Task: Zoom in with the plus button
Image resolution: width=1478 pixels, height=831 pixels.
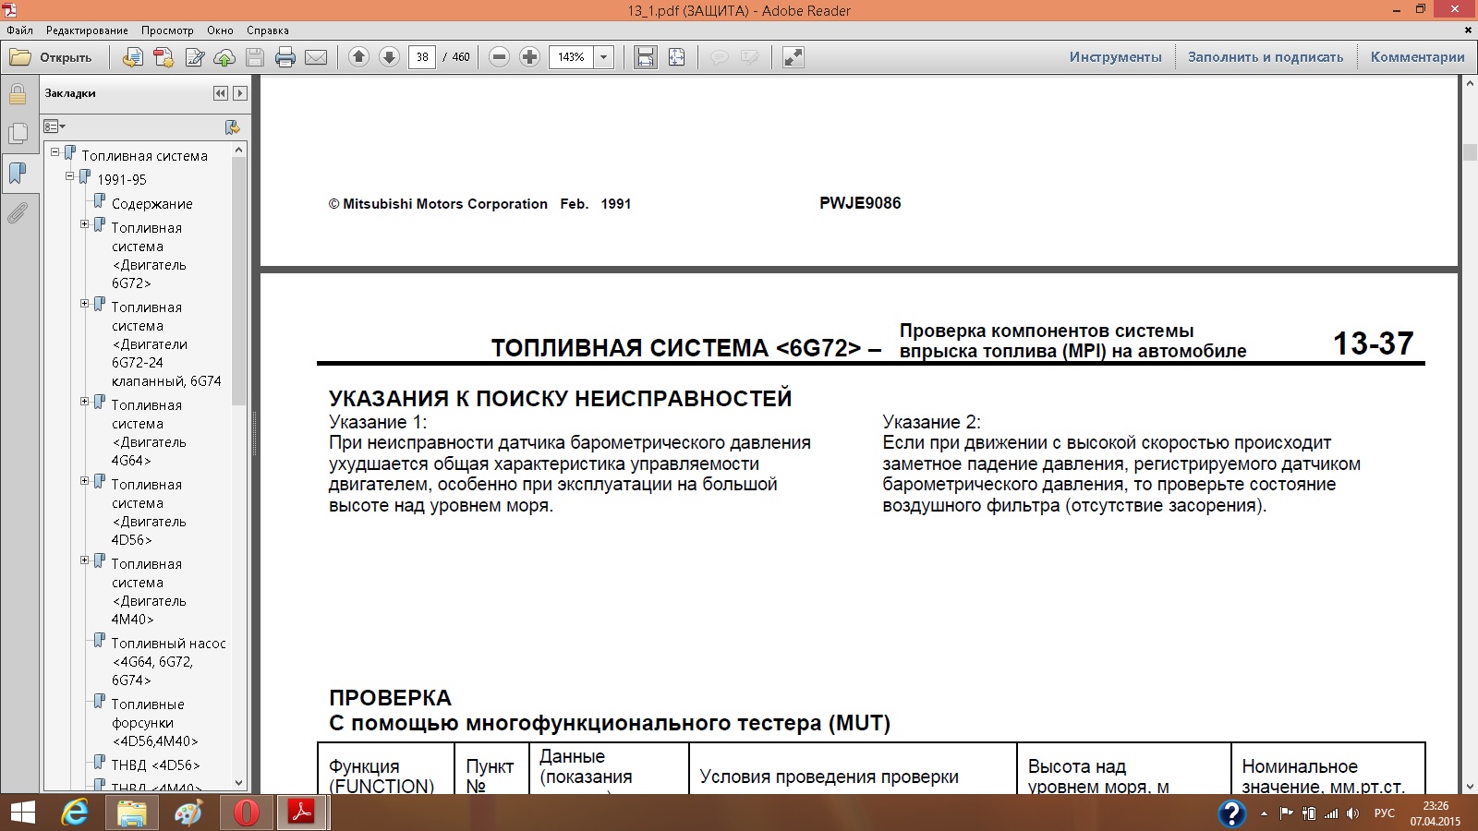Action: point(529,57)
